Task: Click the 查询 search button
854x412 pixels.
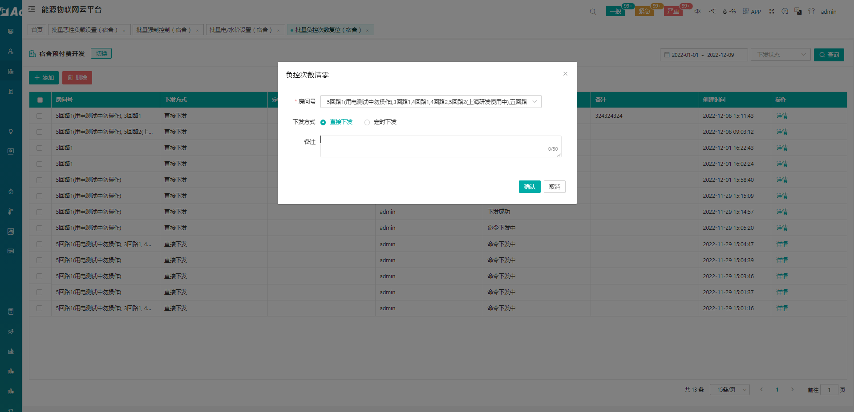Action: point(829,55)
